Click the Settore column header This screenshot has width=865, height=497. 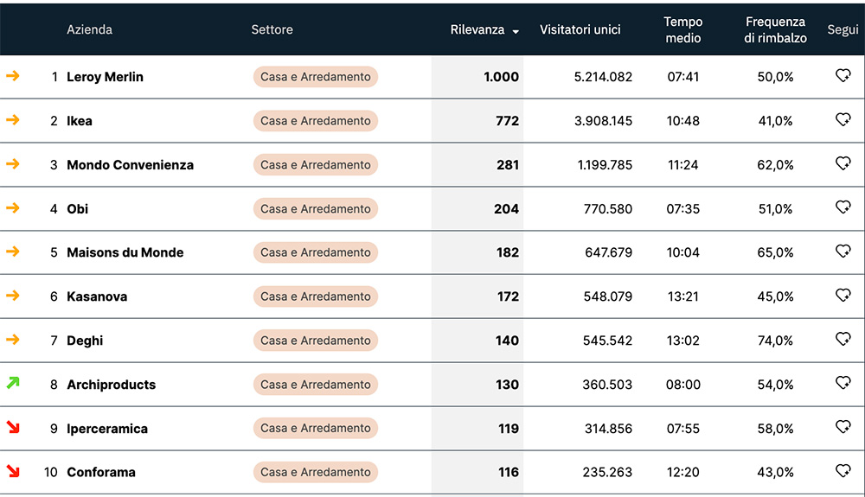point(272,29)
